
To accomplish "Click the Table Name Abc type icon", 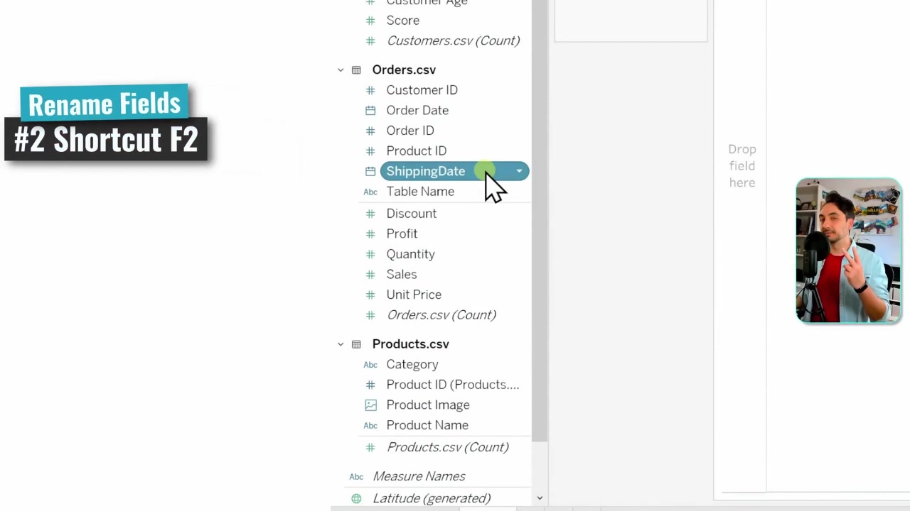I will [x=370, y=192].
